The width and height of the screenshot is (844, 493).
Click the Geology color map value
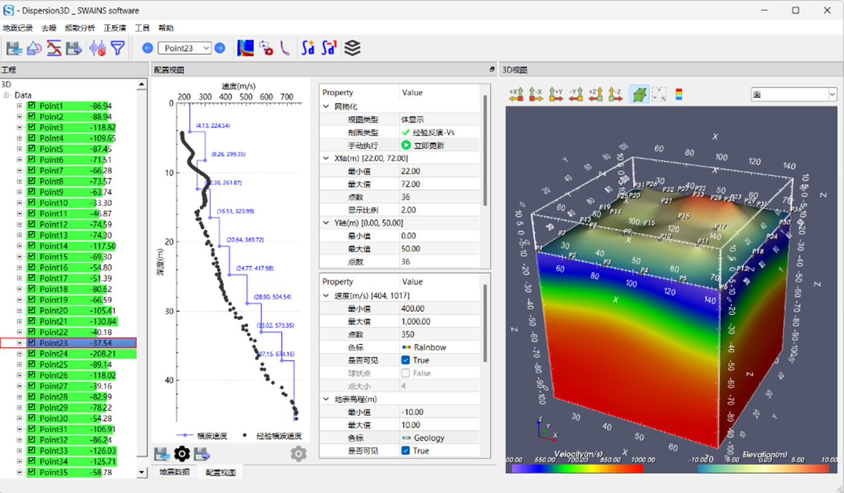coord(423,438)
